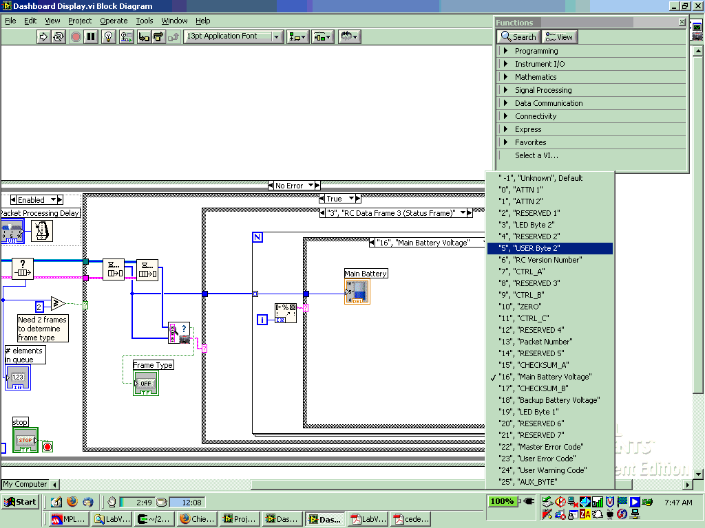Open the Windows Start button
This screenshot has height=528, width=705.
pyautogui.click(x=20, y=502)
